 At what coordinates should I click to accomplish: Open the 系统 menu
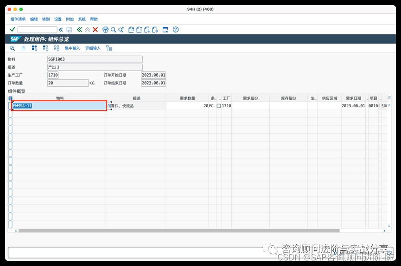pos(82,19)
